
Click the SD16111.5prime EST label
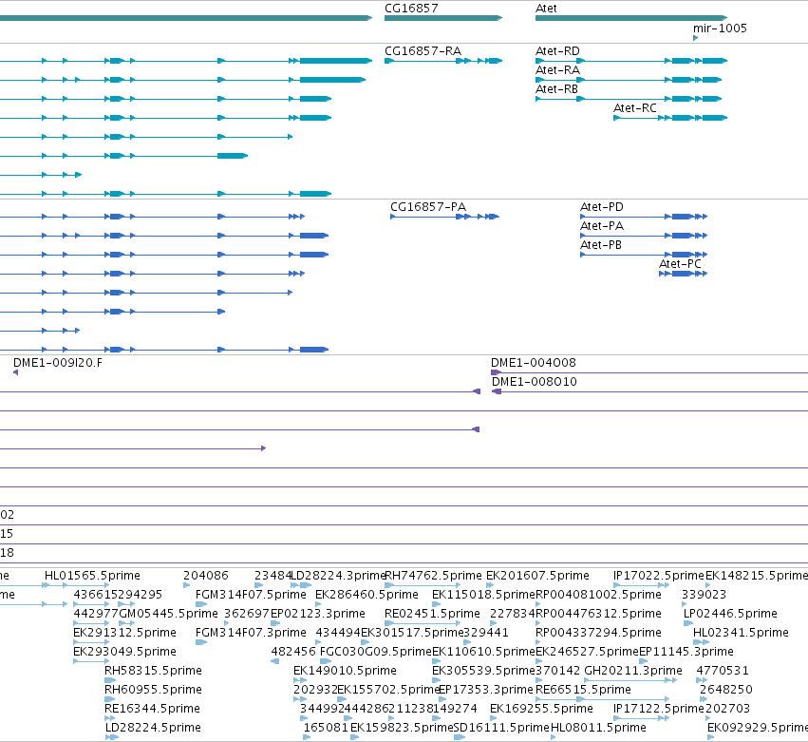pos(502,728)
